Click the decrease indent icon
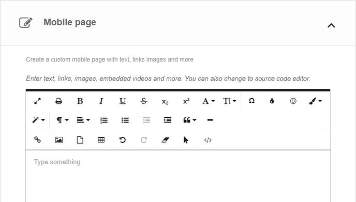Image resolution: width=356 pixels, height=202 pixels. point(146,120)
